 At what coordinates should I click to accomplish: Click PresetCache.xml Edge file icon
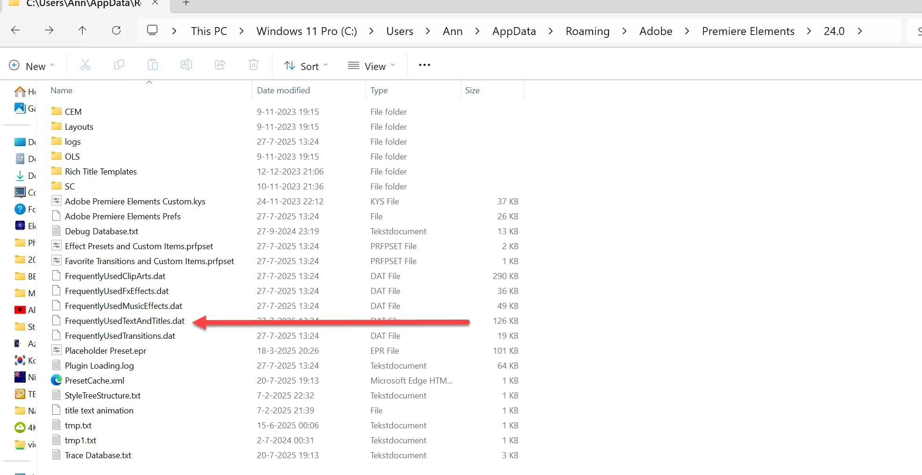pos(56,380)
